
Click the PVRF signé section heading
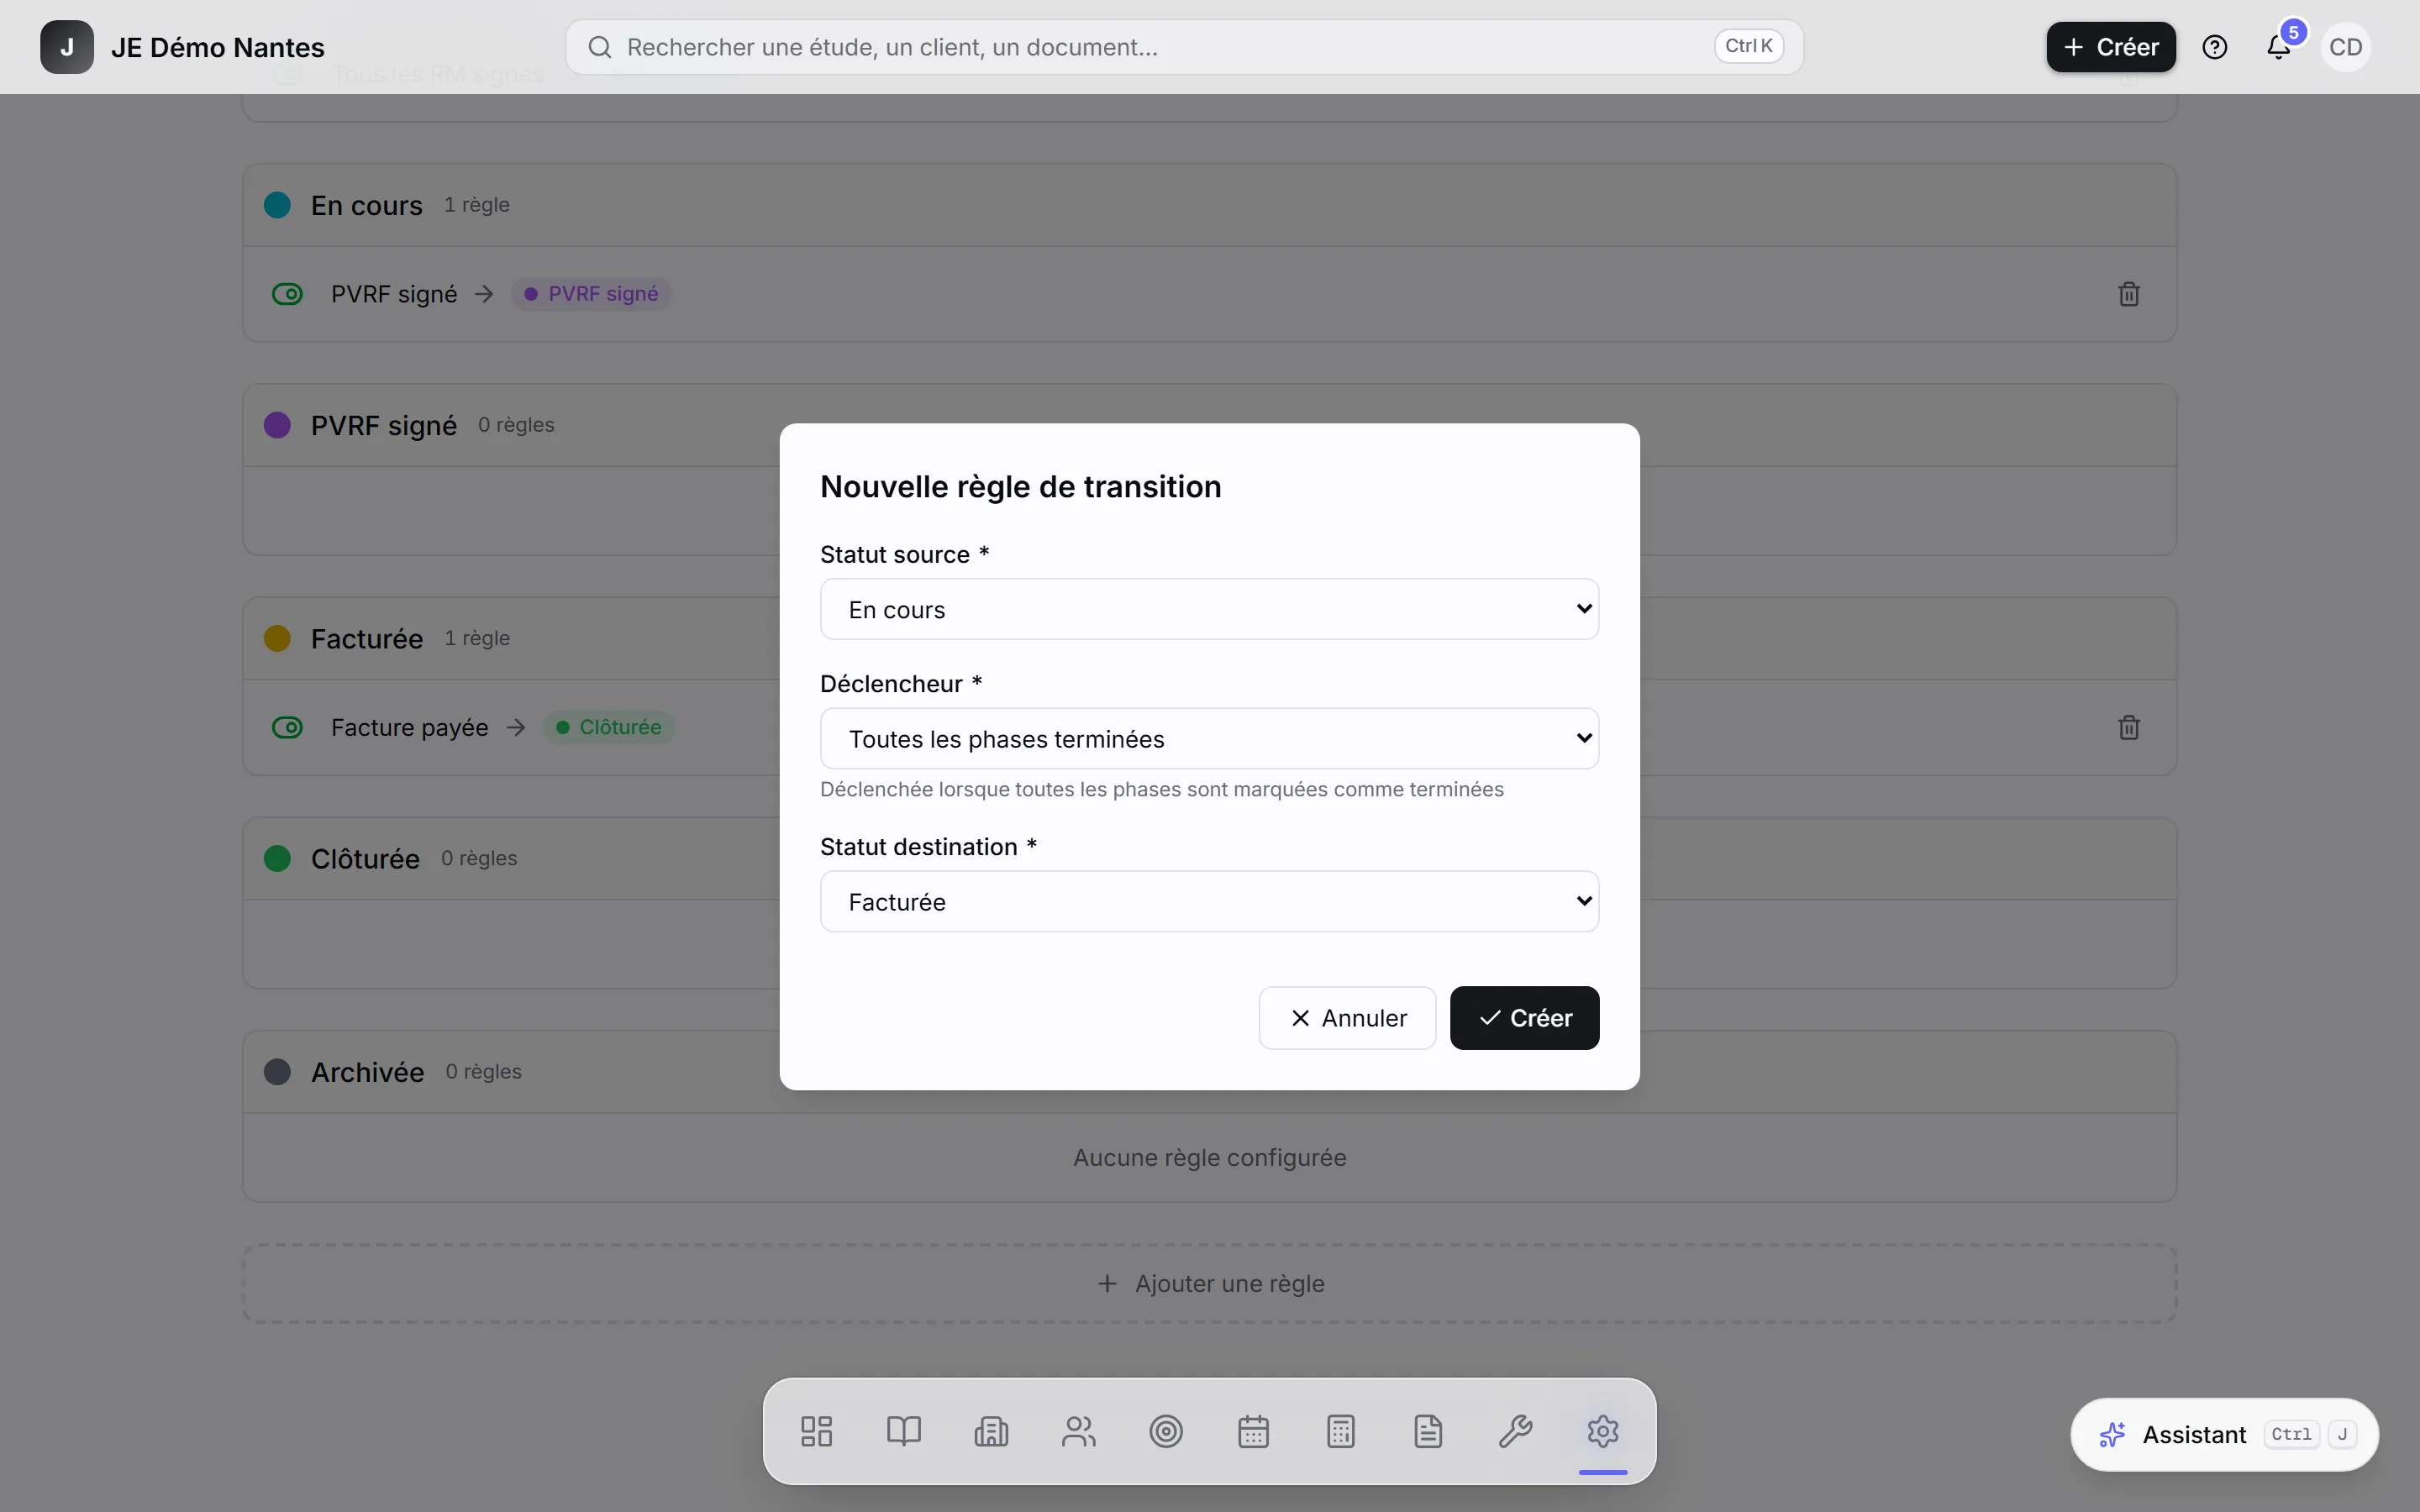coord(384,425)
